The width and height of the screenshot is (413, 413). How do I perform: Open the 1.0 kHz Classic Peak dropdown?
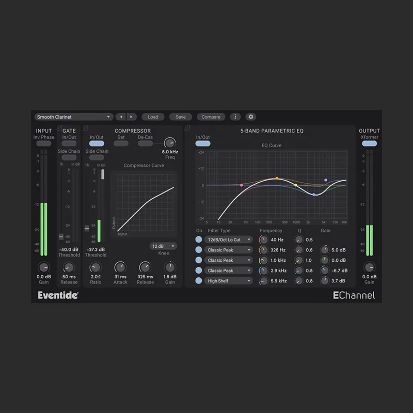pos(228,260)
